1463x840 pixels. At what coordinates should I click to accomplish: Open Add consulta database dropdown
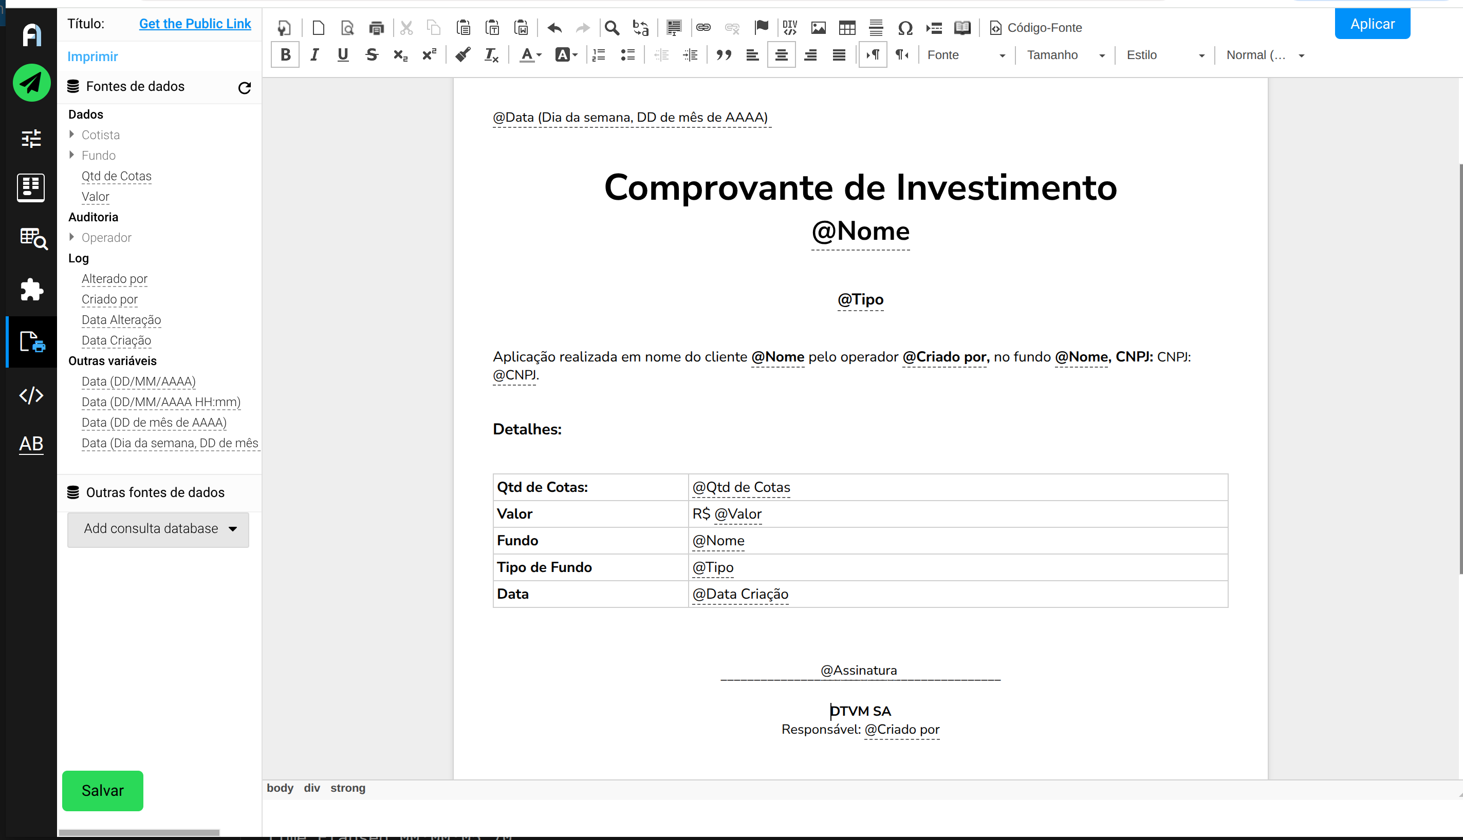coord(158,528)
